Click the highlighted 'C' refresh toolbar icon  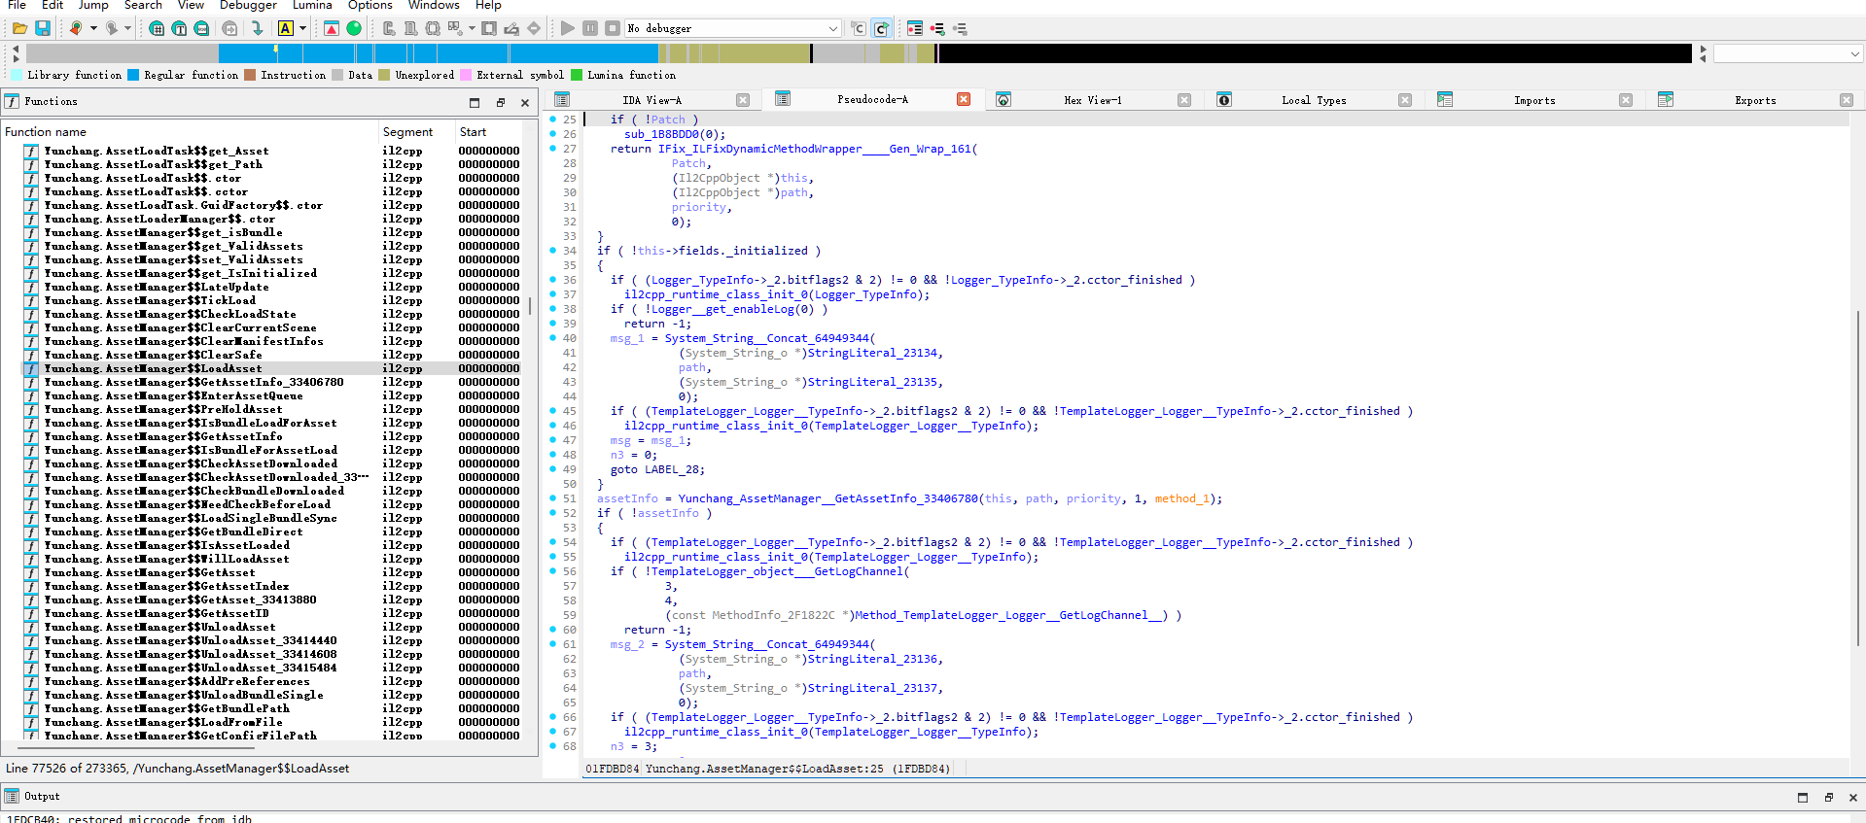pyautogui.click(x=881, y=28)
